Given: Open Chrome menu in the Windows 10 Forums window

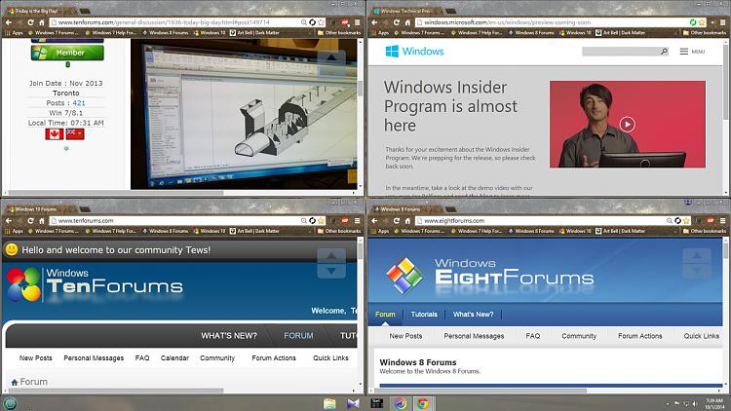Looking at the screenshot, I should coord(357,221).
